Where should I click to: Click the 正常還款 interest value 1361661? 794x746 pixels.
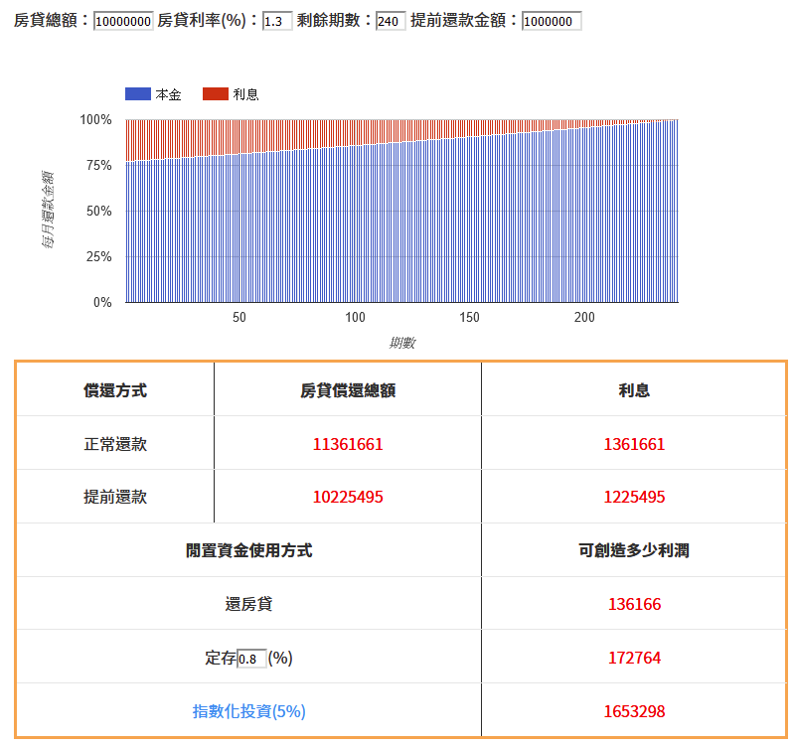634,444
